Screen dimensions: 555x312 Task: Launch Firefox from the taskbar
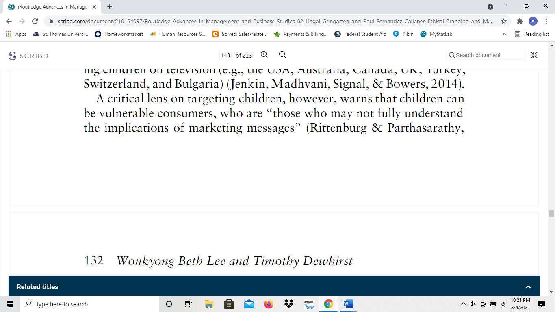pos(269,304)
